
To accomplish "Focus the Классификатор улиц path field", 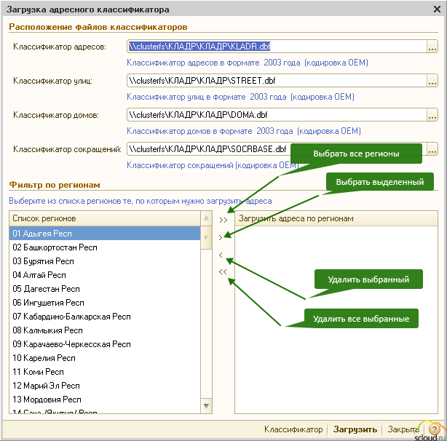I will tap(277, 81).
